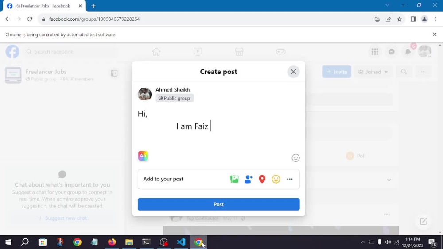443x249 pixels.
Task: Click the blue Post button
Action: (x=219, y=204)
